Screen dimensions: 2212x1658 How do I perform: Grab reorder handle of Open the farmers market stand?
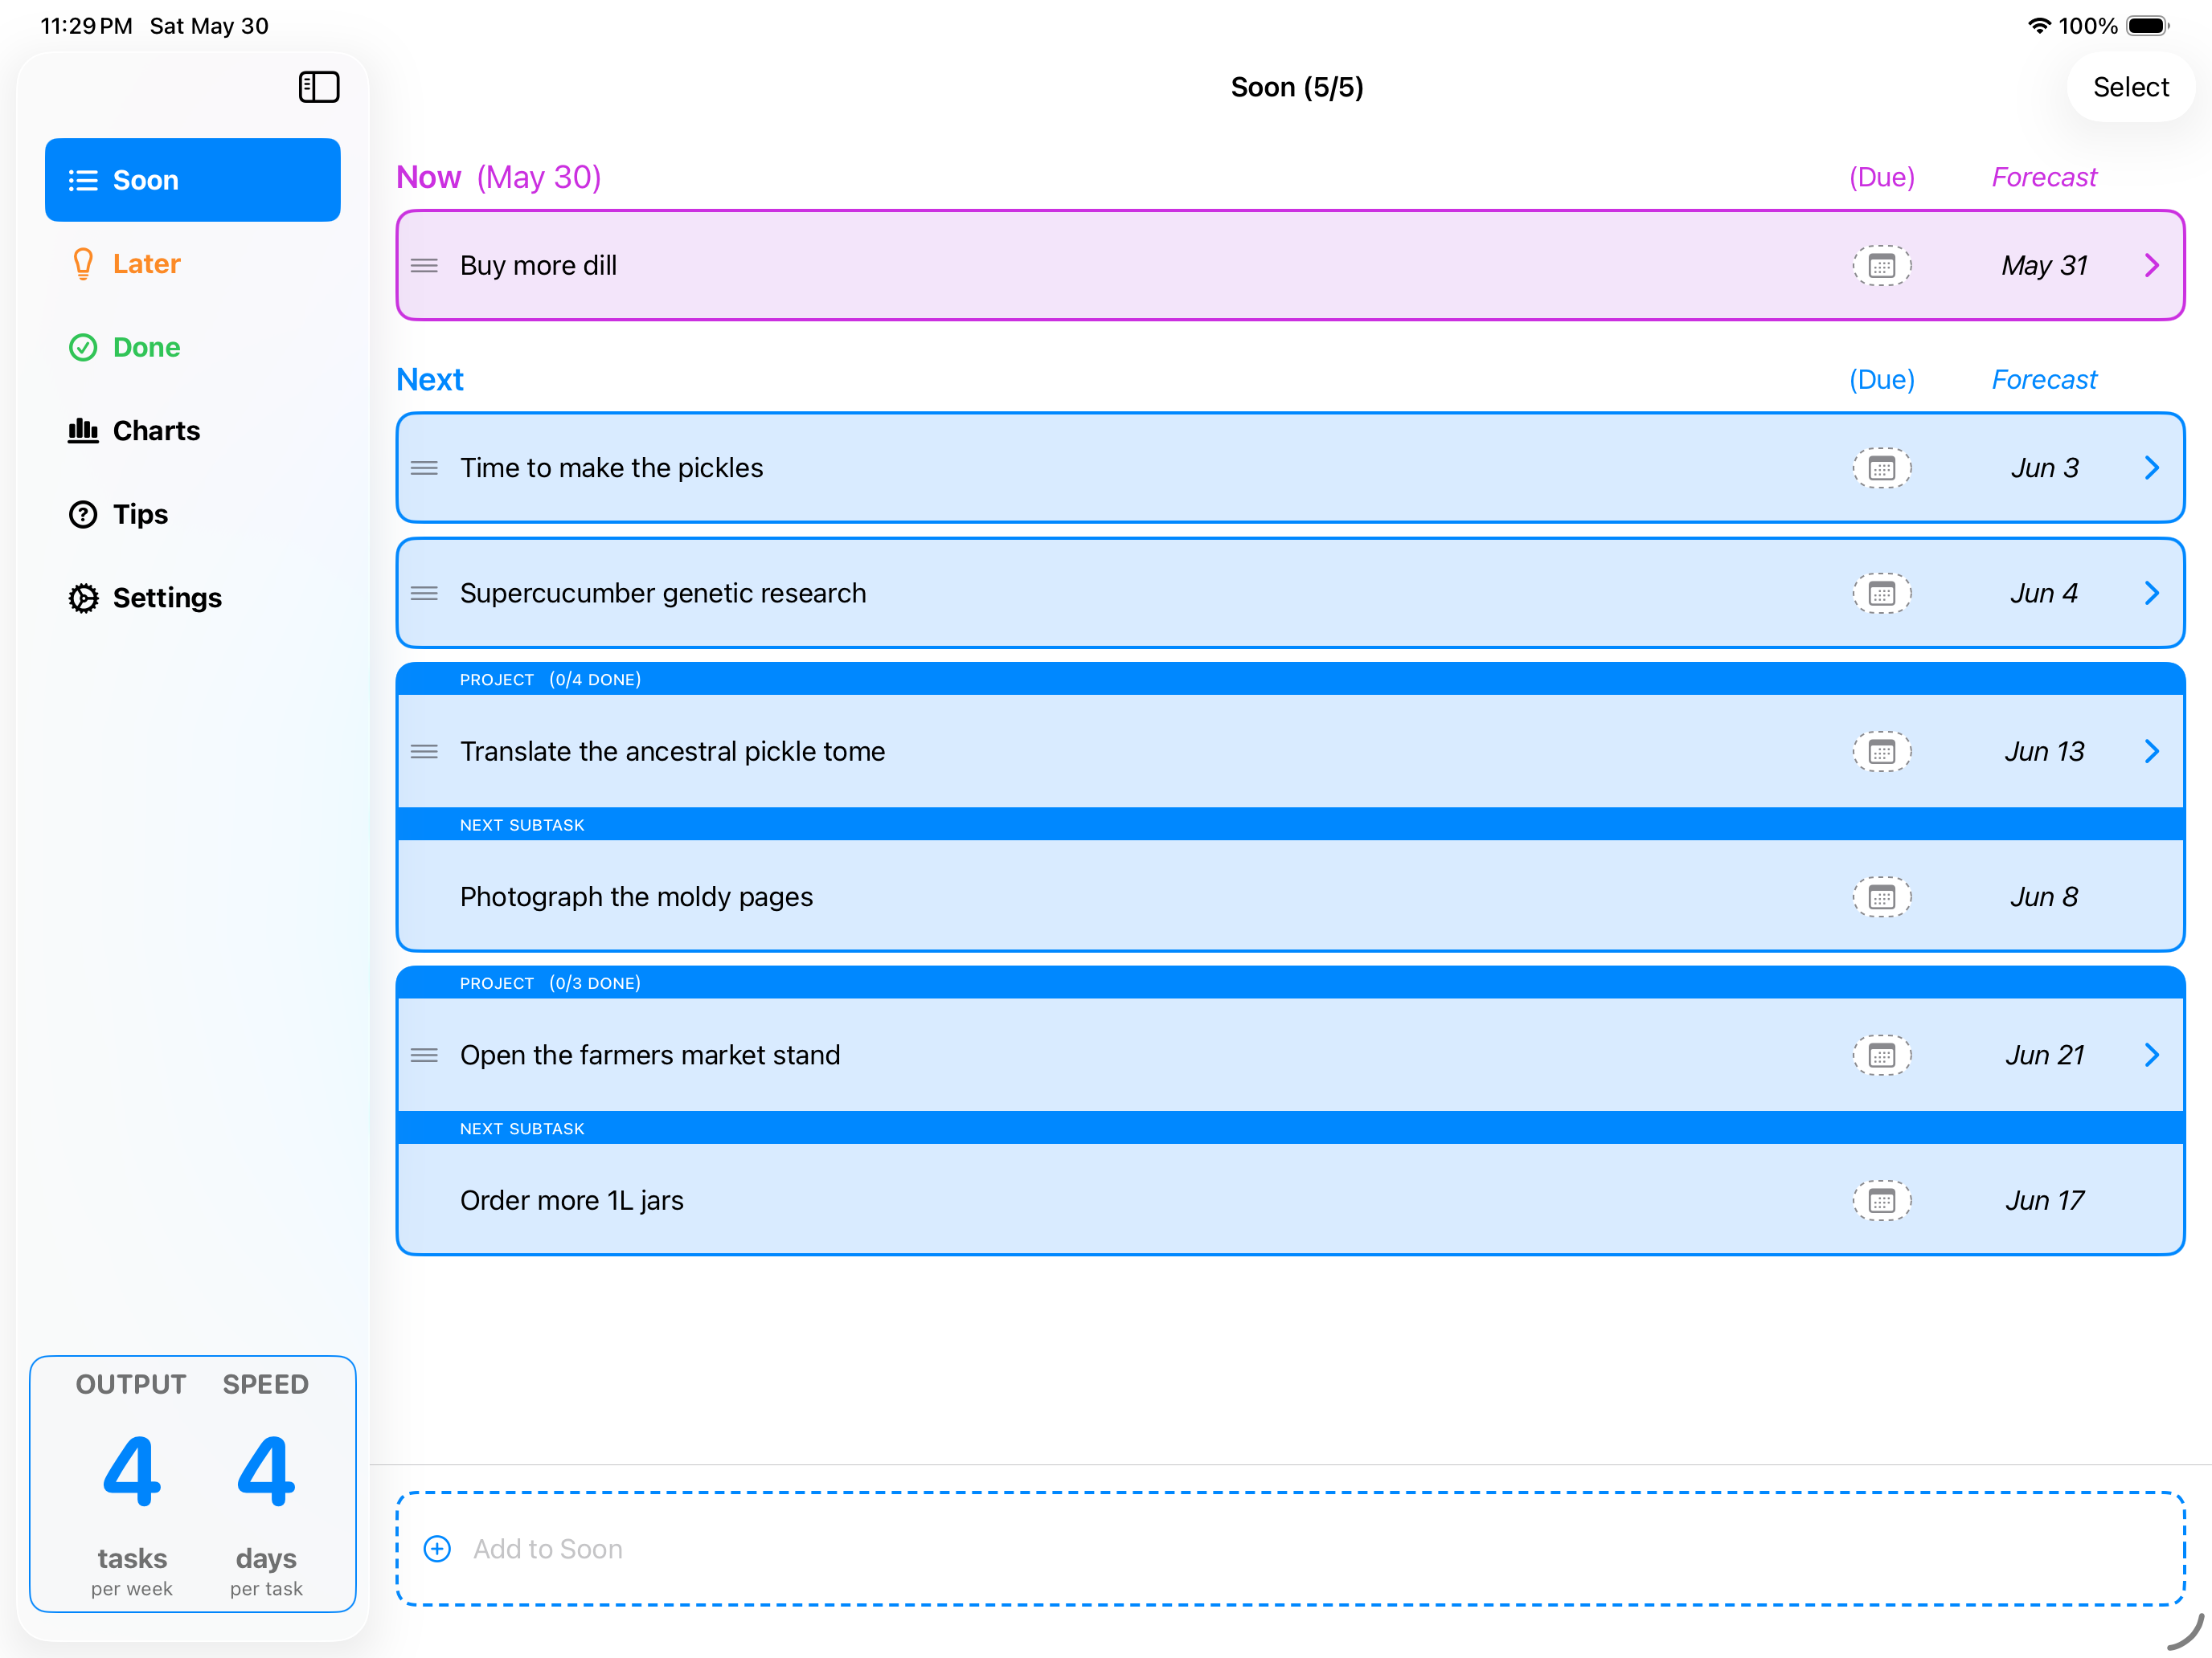tap(424, 1056)
